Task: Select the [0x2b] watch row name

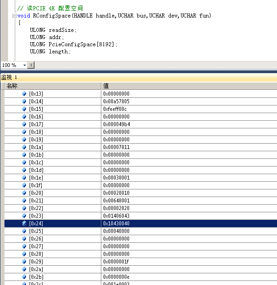Action: click(x=36, y=277)
